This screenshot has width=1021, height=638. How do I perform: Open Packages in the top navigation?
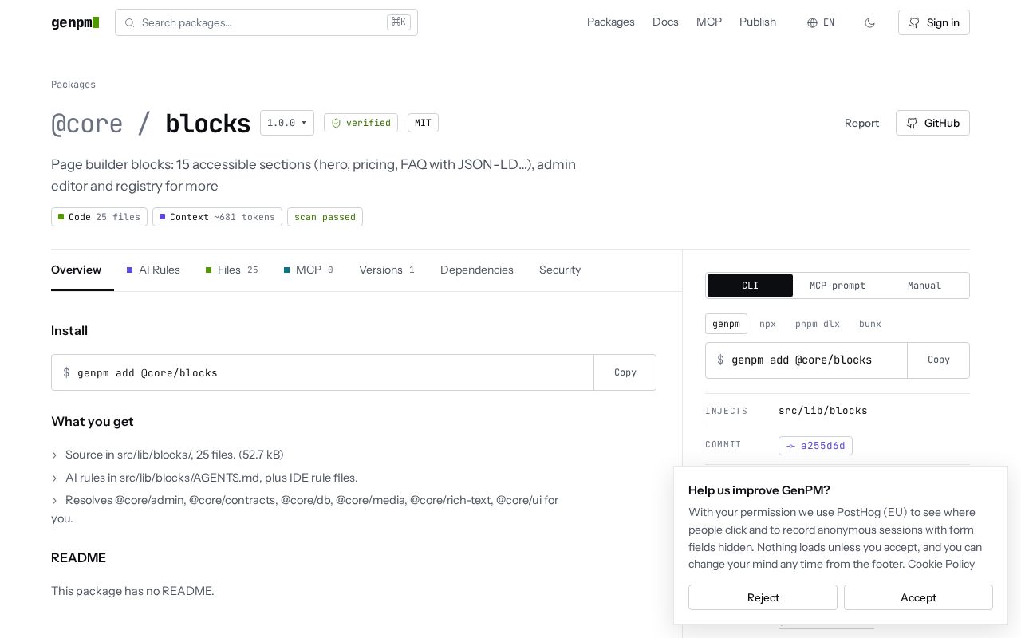click(611, 22)
